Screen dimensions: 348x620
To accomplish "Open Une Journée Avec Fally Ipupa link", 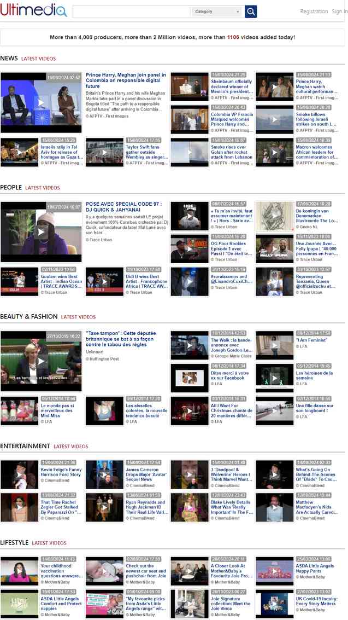I will coord(317,249).
